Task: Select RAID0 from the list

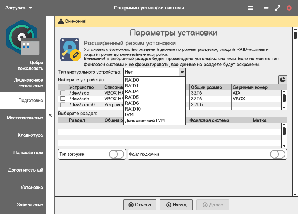Action: click(155, 80)
